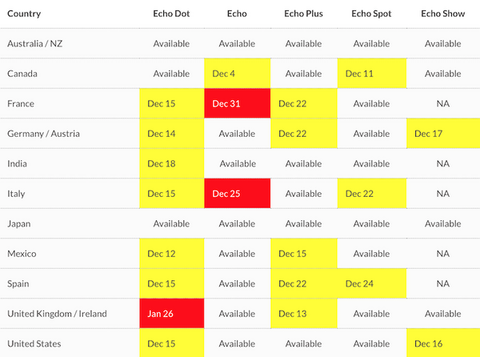Click the red Dec 25 cell for Italy
This screenshot has height=357, width=480.
[x=238, y=194]
